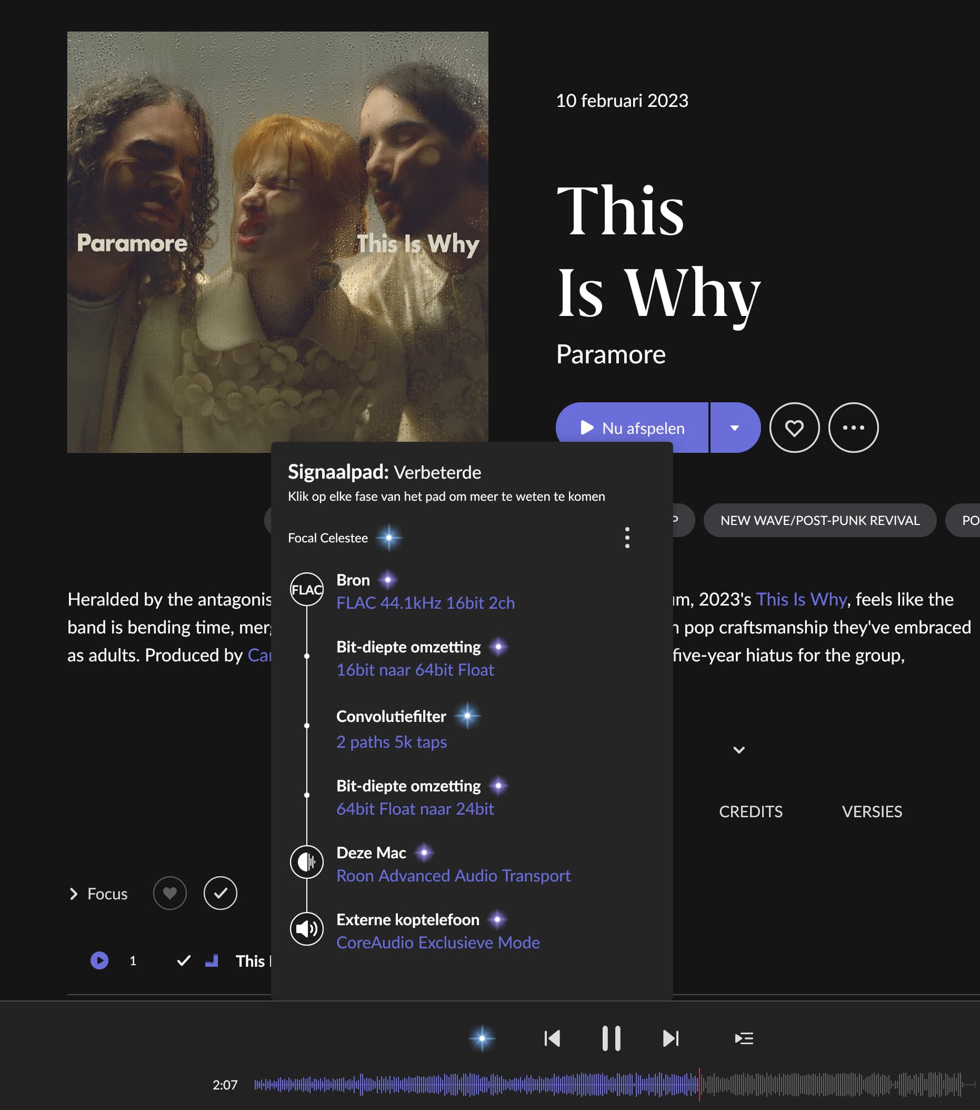
Task: Click the Deze Mac device icon
Action: click(307, 862)
